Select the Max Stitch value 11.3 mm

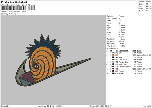pyautogui.click(x=122, y=39)
